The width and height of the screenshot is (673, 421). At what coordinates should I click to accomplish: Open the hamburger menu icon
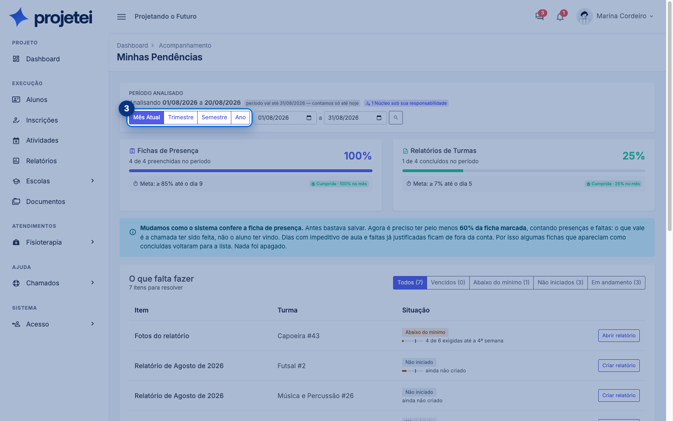click(122, 16)
